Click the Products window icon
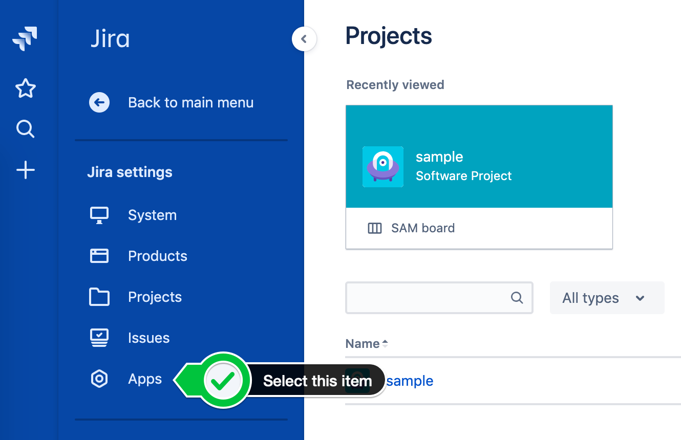 click(x=99, y=256)
